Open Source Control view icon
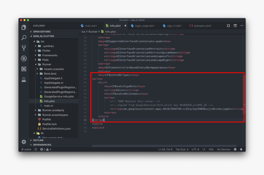Viewport: 264px width, 175px height. (x=24, y=48)
